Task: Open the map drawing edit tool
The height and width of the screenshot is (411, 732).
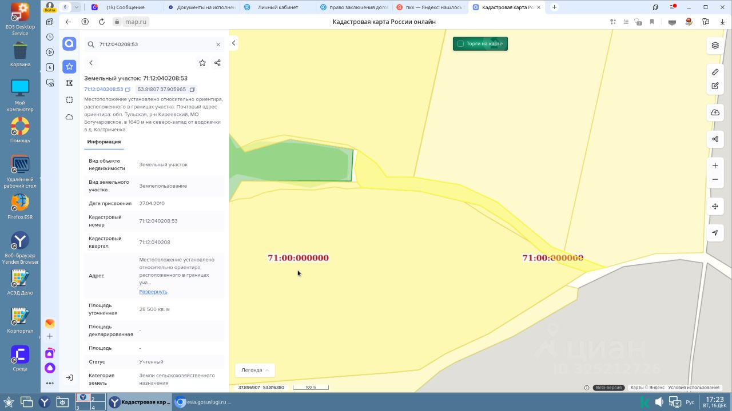Action: pos(715,86)
